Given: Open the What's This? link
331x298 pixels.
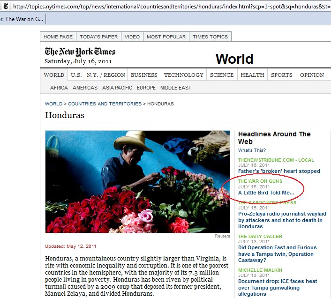Looking at the screenshot, I should coord(252,150).
